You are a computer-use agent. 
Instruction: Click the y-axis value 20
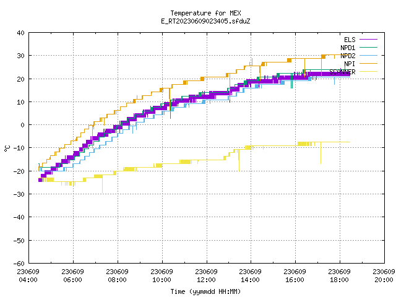pos(20,79)
